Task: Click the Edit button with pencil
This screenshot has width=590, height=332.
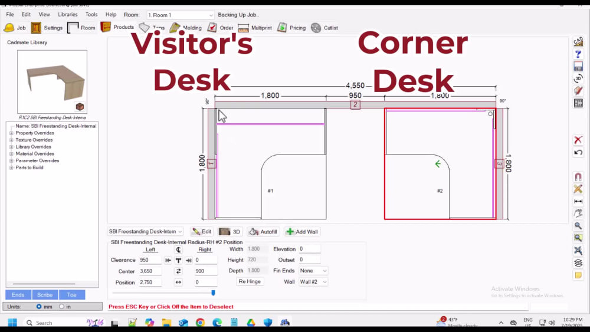Action: [x=202, y=232]
